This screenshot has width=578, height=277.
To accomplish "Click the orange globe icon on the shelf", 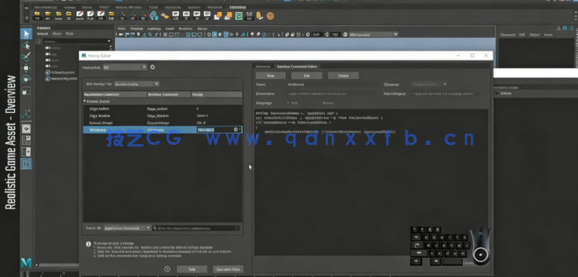I will pyautogui.click(x=271, y=16).
